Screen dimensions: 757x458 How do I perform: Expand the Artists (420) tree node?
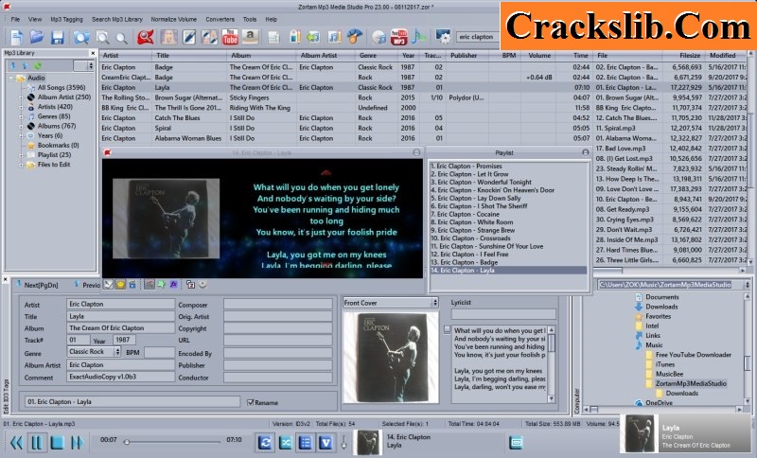pos(21,107)
